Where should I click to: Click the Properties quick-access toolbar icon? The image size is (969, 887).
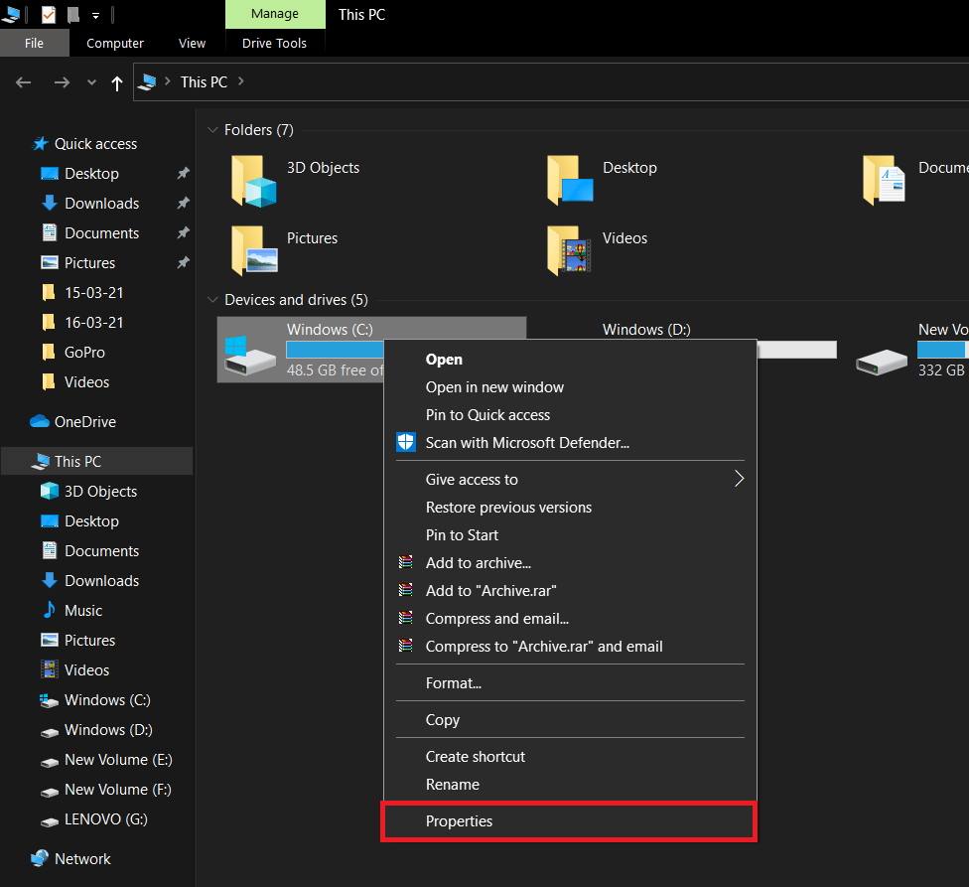49,14
